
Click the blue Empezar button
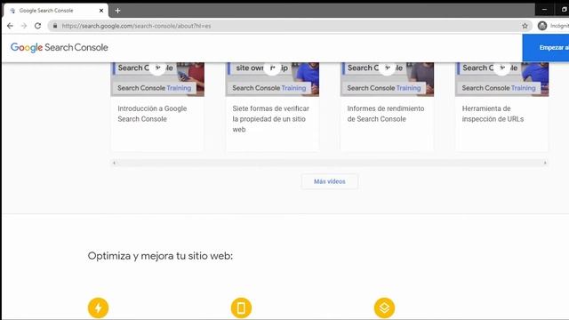click(x=546, y=47)
